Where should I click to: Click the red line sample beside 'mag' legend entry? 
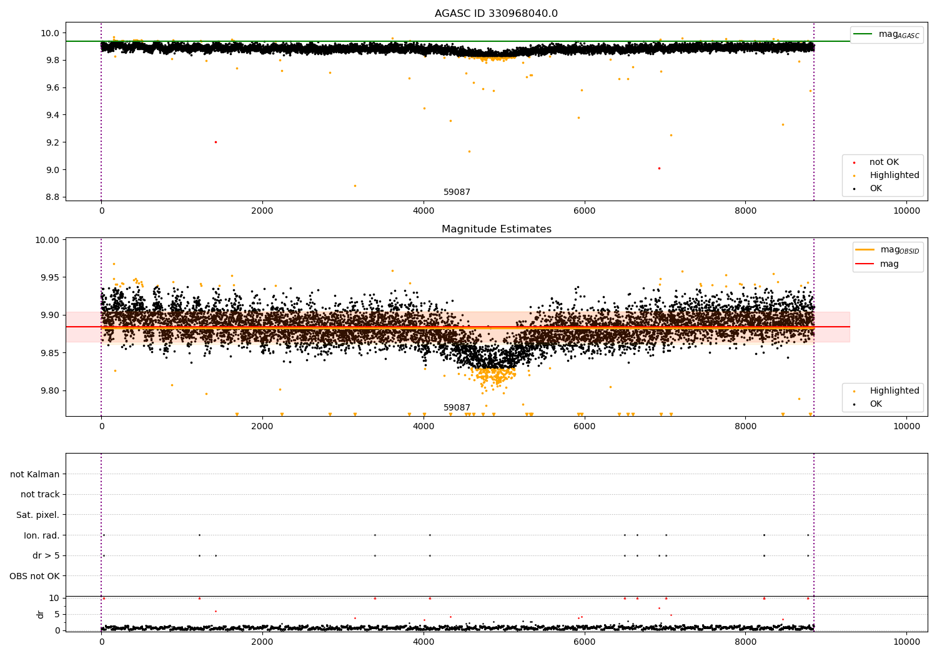point(865,264)
